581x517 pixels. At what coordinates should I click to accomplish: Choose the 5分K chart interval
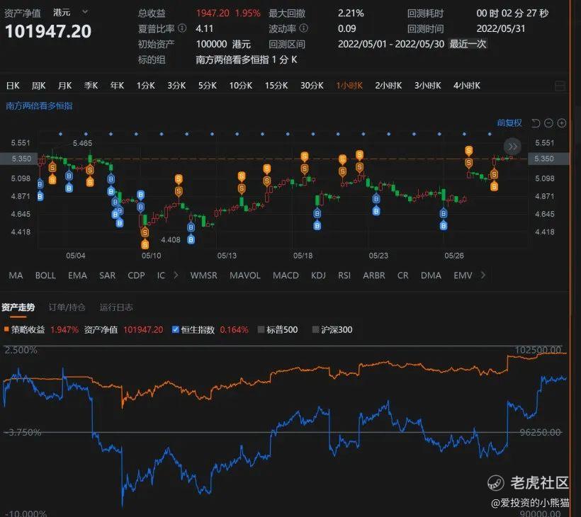[207, 86]
